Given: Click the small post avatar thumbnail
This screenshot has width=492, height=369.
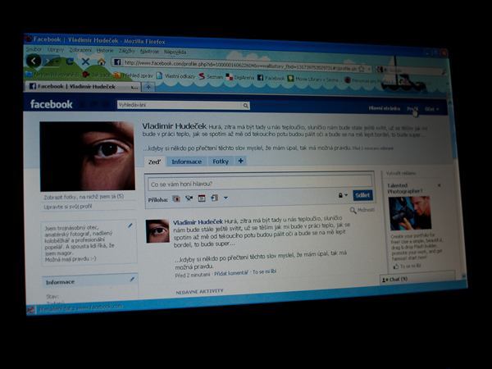Looking at the screenshot, I should (157, 231).
